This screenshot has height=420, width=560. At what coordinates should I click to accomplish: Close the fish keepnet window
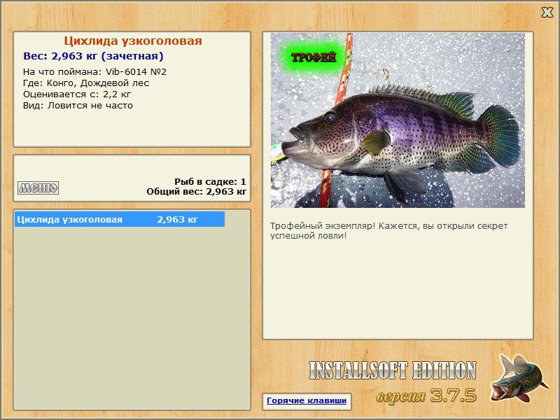(547, 13)
